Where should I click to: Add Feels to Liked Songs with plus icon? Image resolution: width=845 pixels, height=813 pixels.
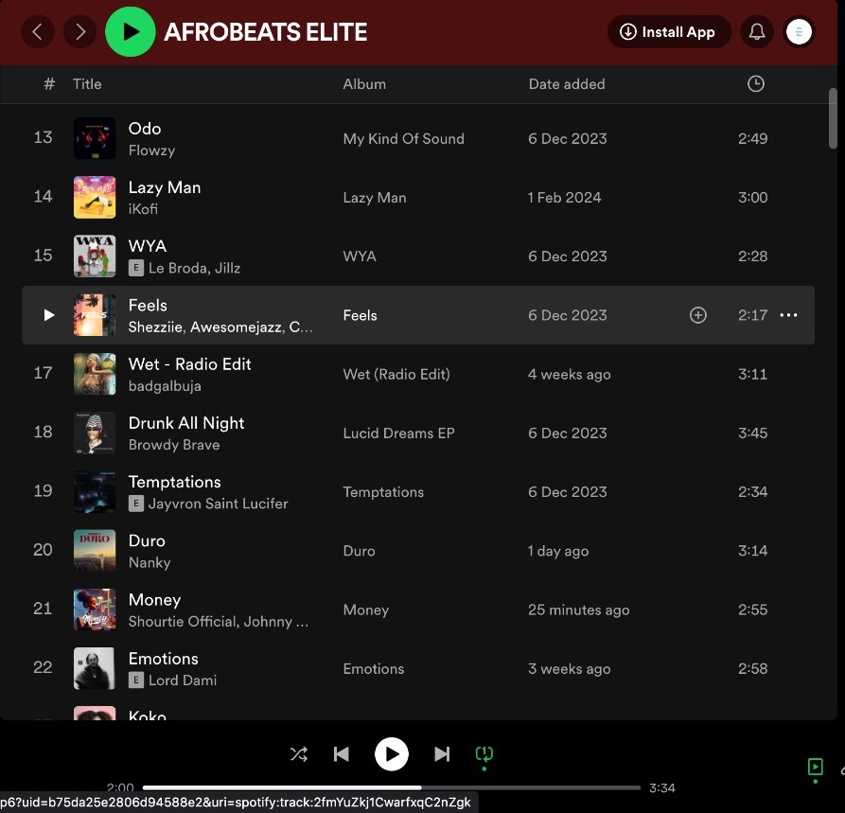coord(698,315)
